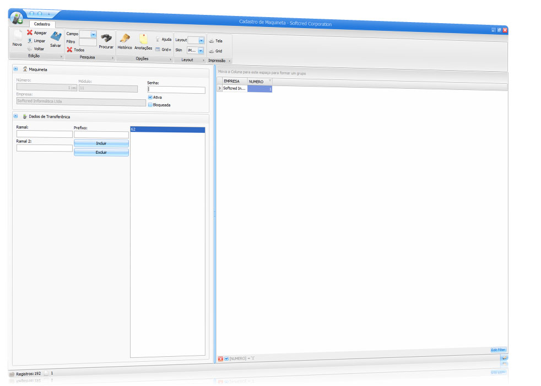Click the application orb logo button
This screenshot has width=541, height=386.
click(x=17, y=18)
